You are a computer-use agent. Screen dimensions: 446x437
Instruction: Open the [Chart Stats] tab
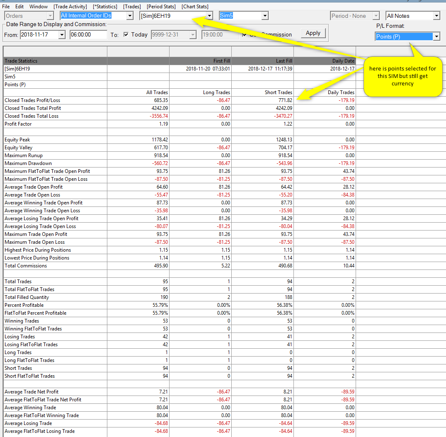point(195,7)
